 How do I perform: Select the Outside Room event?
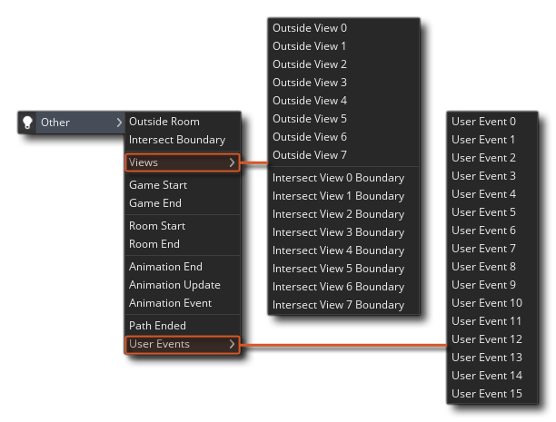coord(164,122)
